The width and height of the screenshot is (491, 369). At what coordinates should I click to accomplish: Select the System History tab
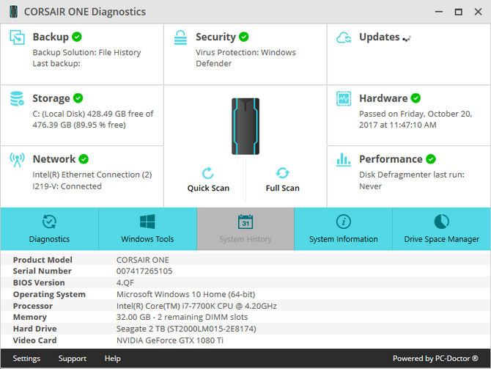pyautogui.click(x=245, y=229)
